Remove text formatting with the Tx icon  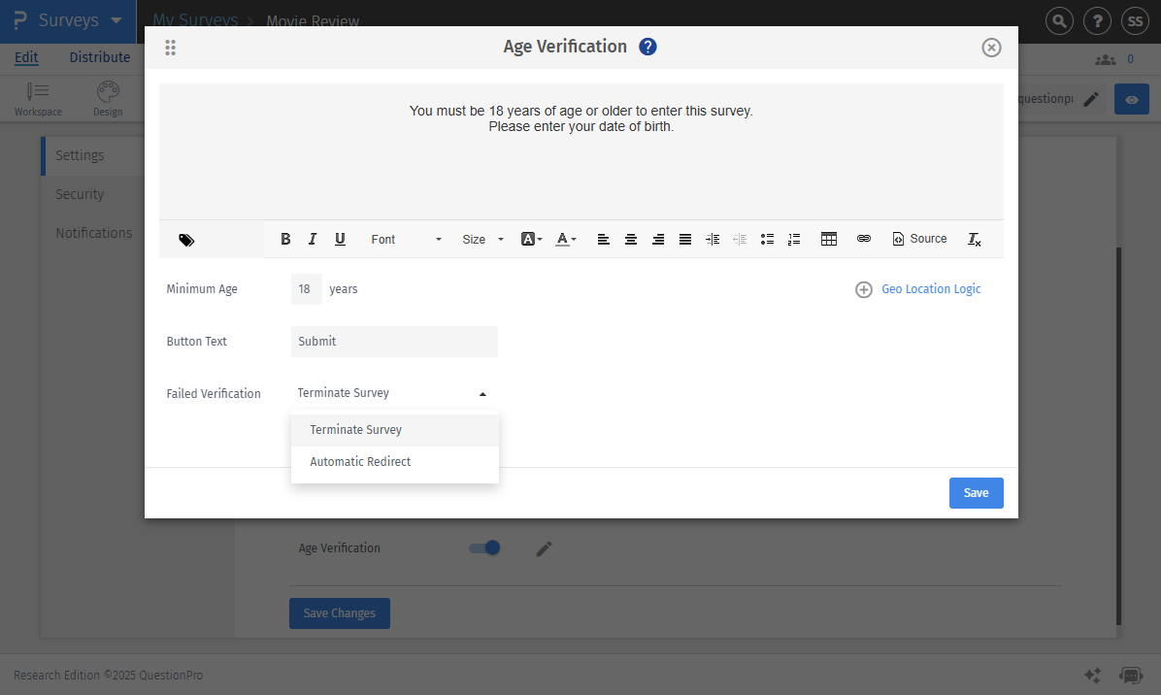(974, 239)
